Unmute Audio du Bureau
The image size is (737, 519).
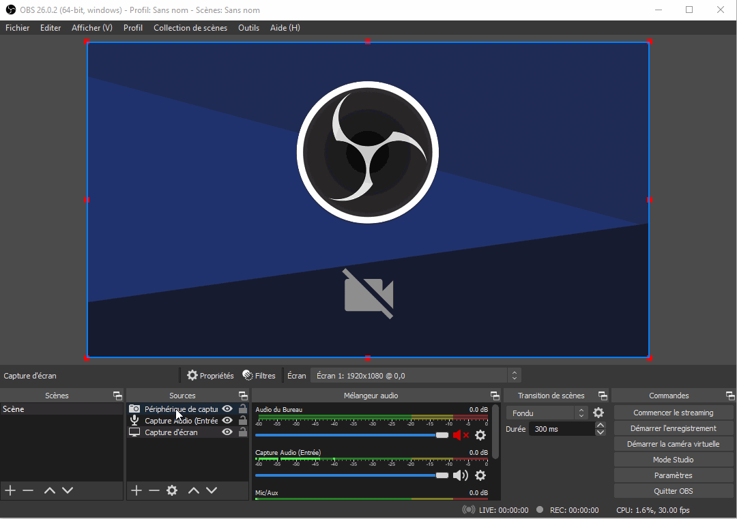point(461,435)
